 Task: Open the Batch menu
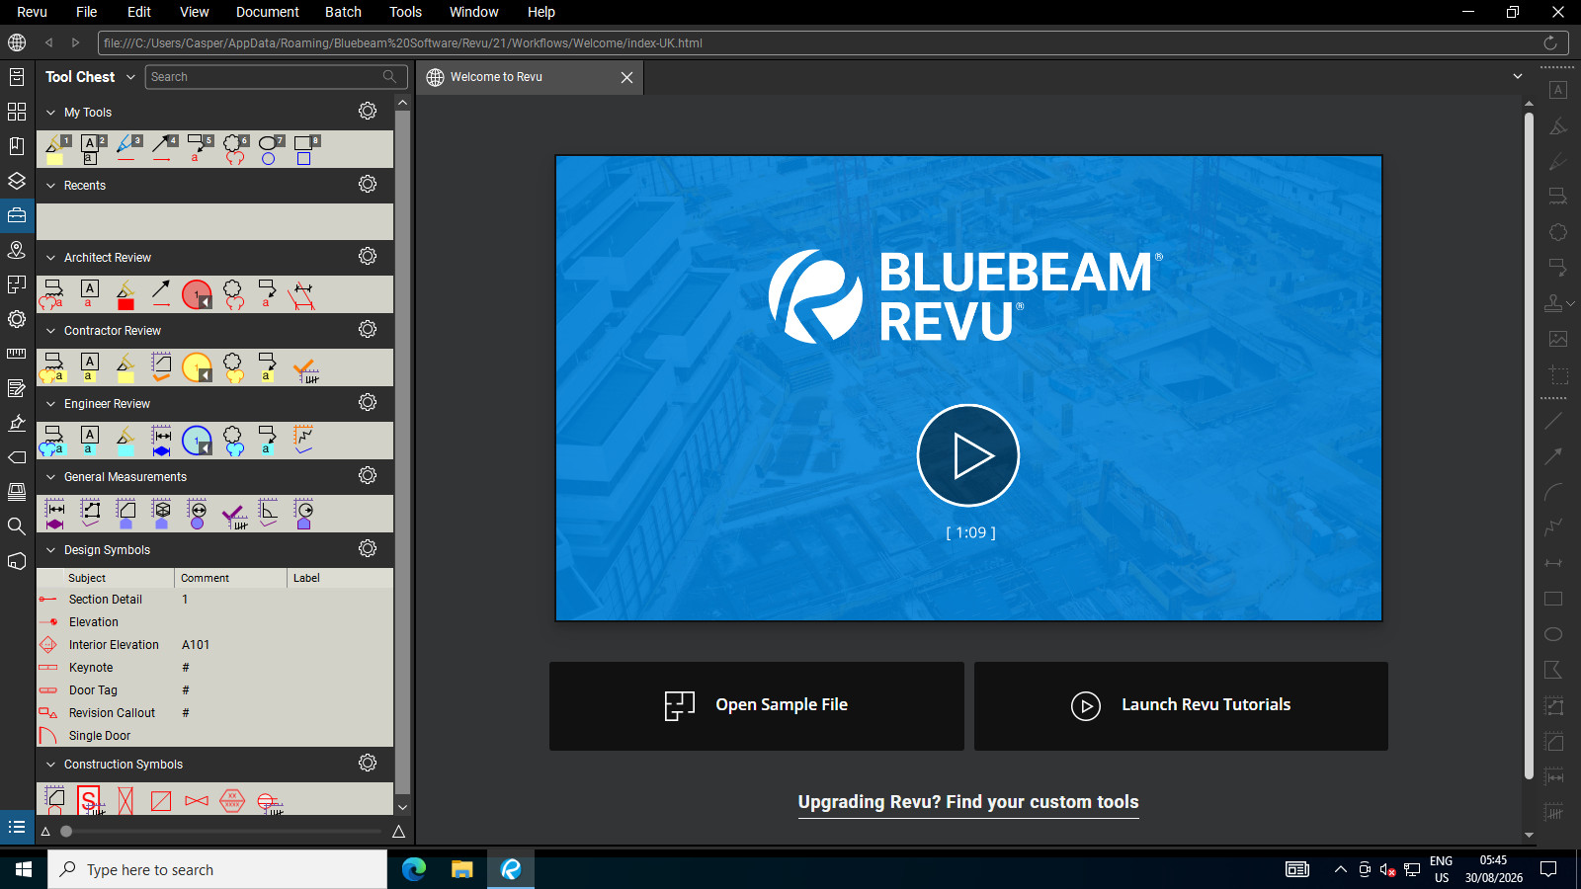click(343, 12)
